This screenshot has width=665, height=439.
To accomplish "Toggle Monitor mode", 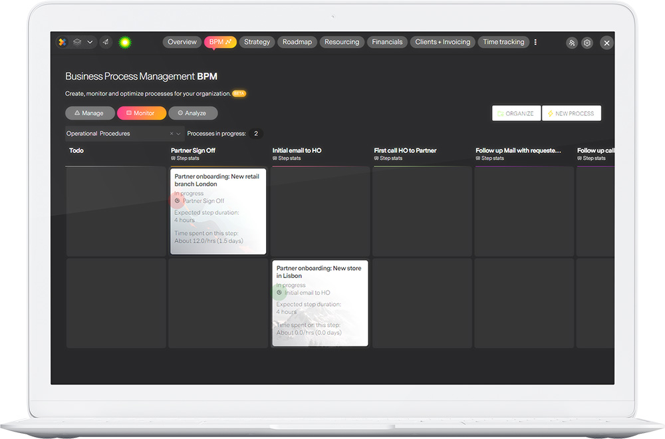I will pyautogui.click(x=142, y=112).
